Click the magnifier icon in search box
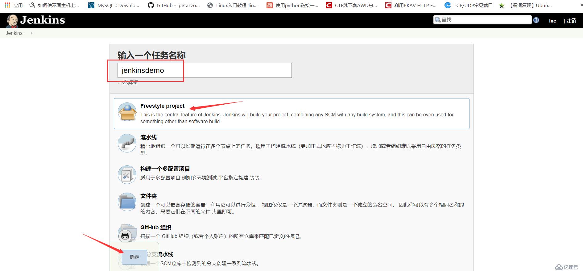Viewport: 583px width, 271px height. coord(438,20)
